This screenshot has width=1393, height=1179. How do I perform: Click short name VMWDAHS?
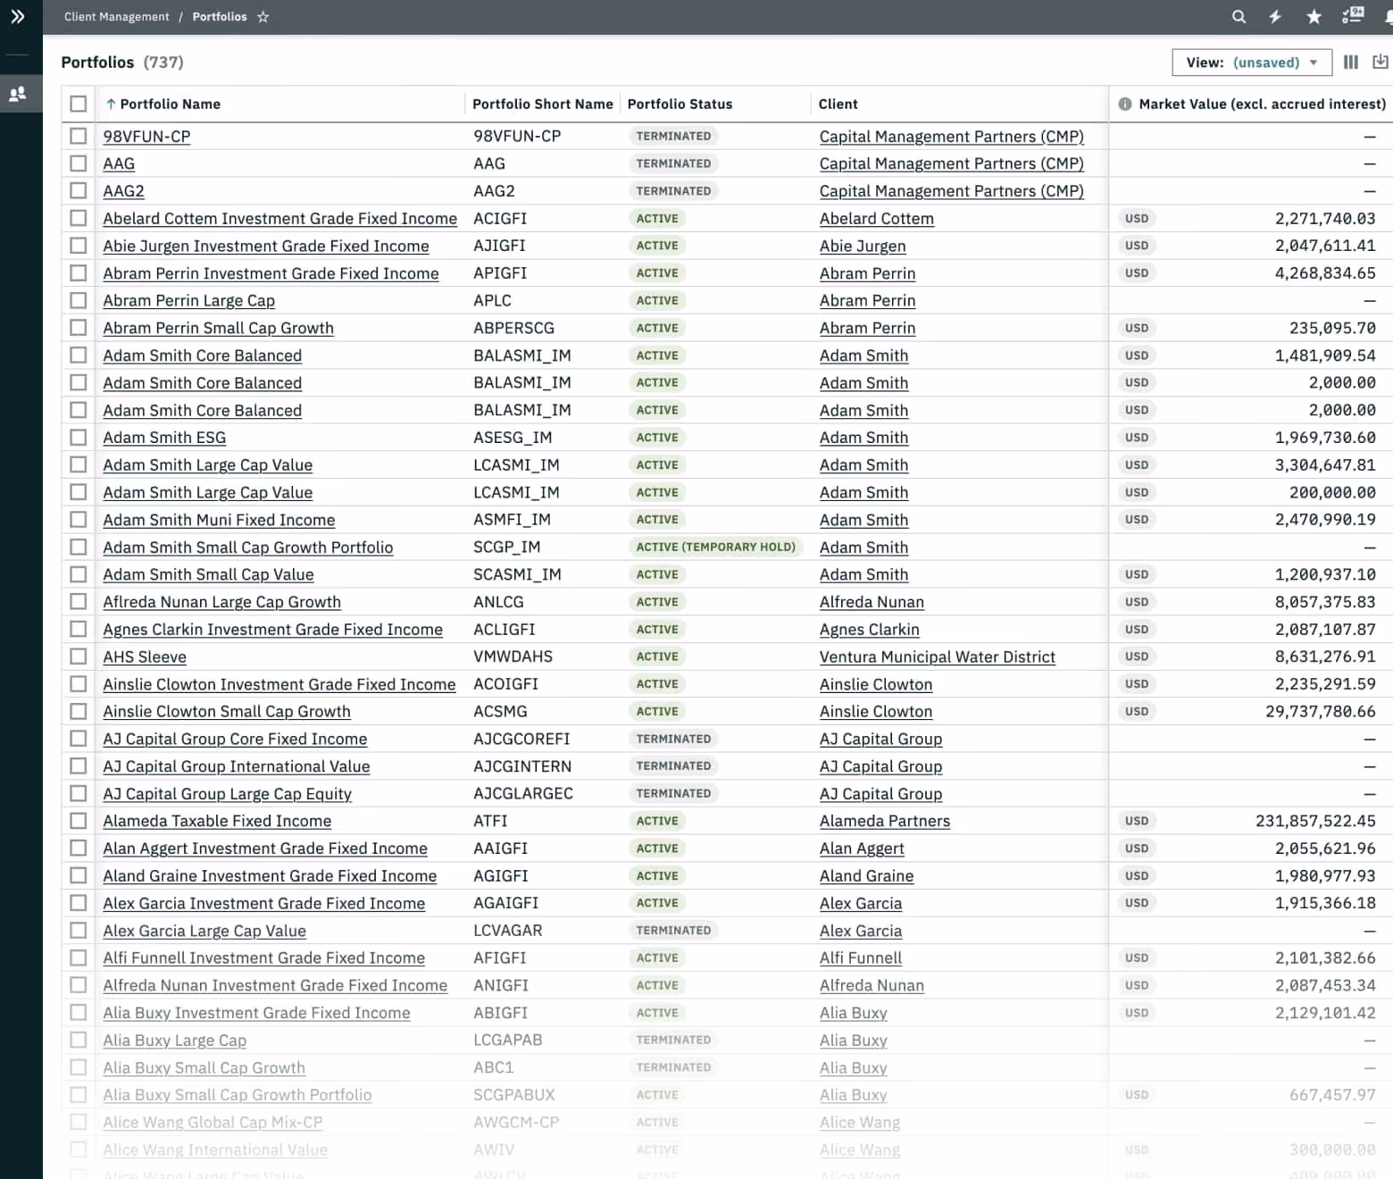click(513, 656)
